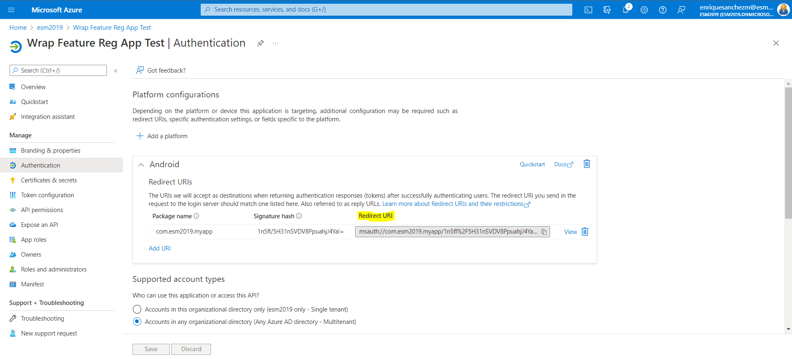This screenshot has height=359, width=792.
Task: Collapse the left navigation pane
Action: point(116,71)
